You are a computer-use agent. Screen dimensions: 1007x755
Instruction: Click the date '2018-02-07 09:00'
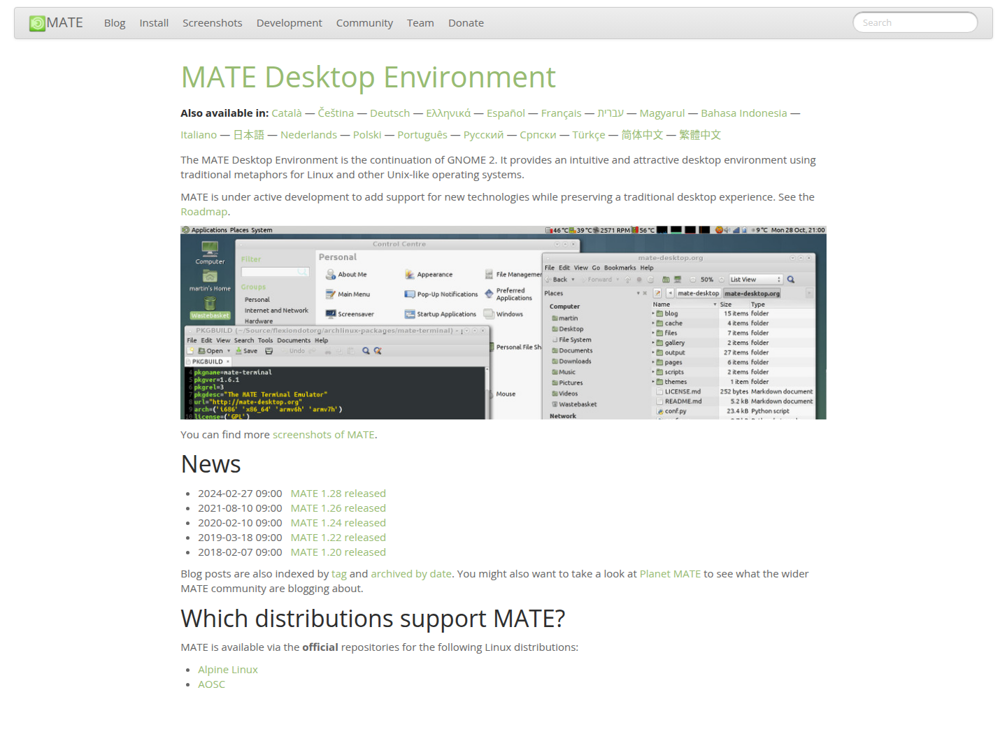point(240,552)
